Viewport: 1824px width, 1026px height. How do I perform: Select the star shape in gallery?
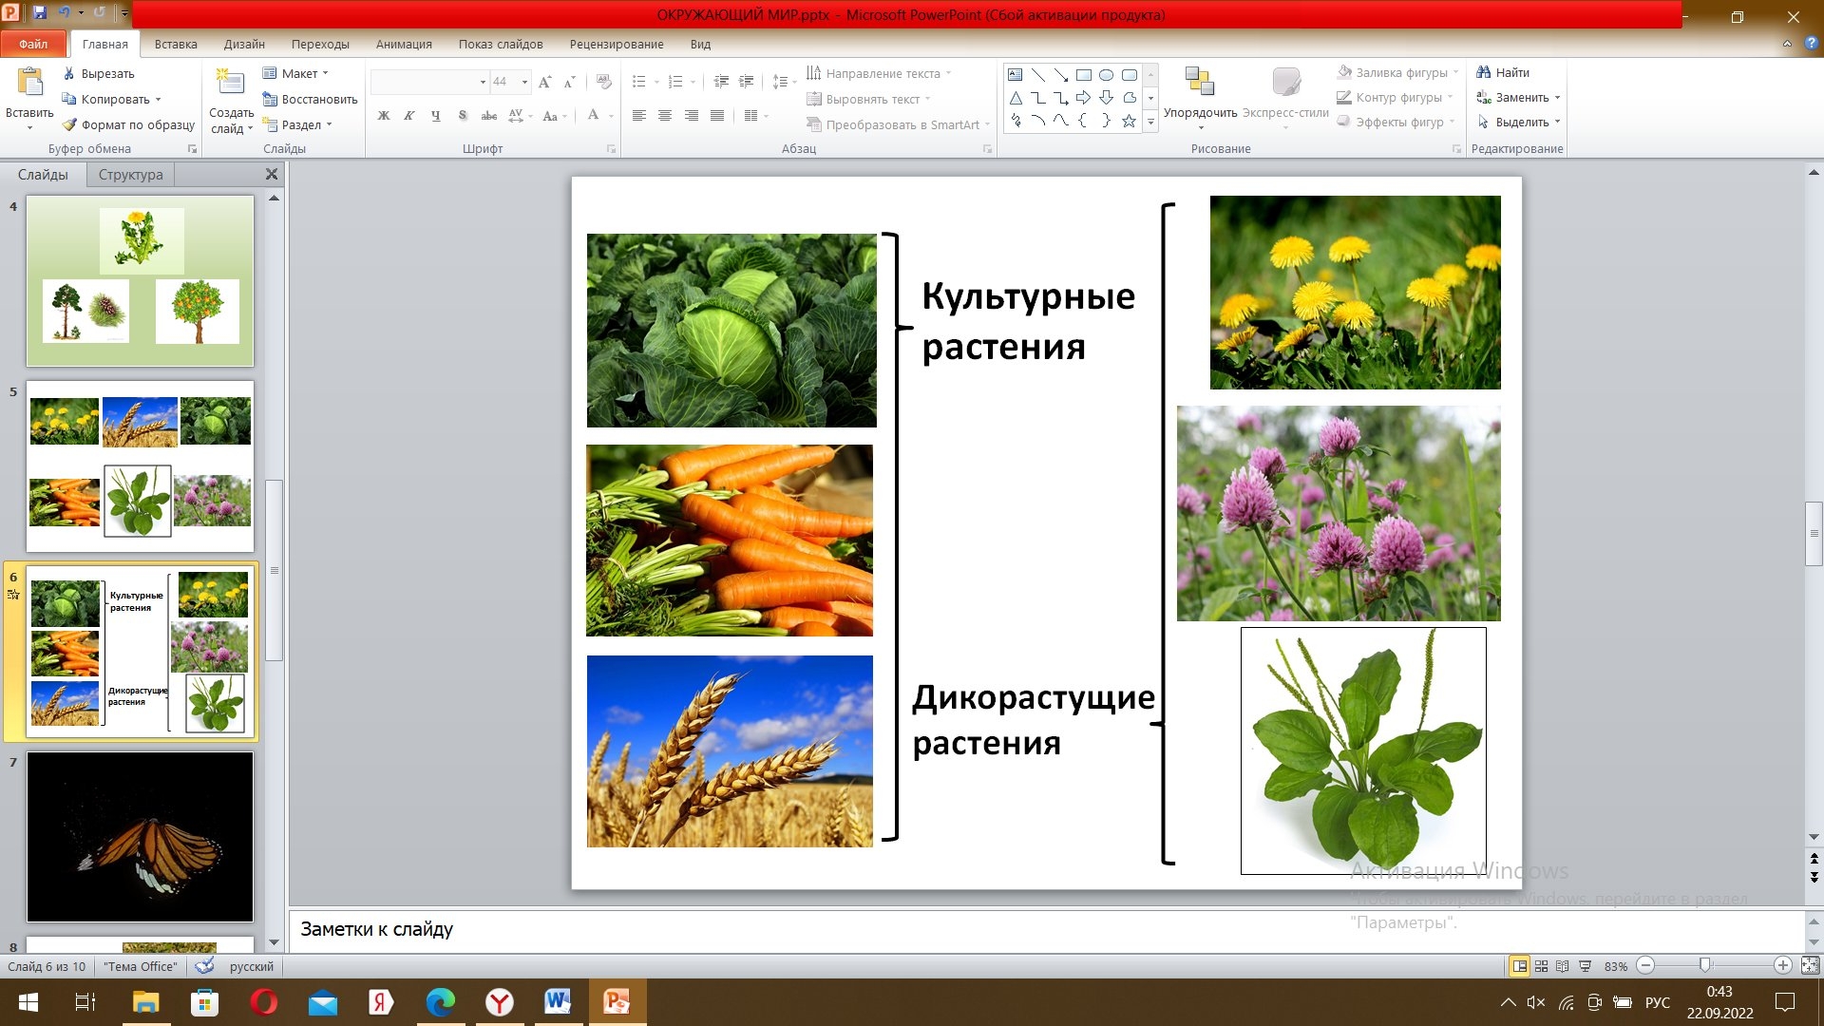(x=1129, y=121)
